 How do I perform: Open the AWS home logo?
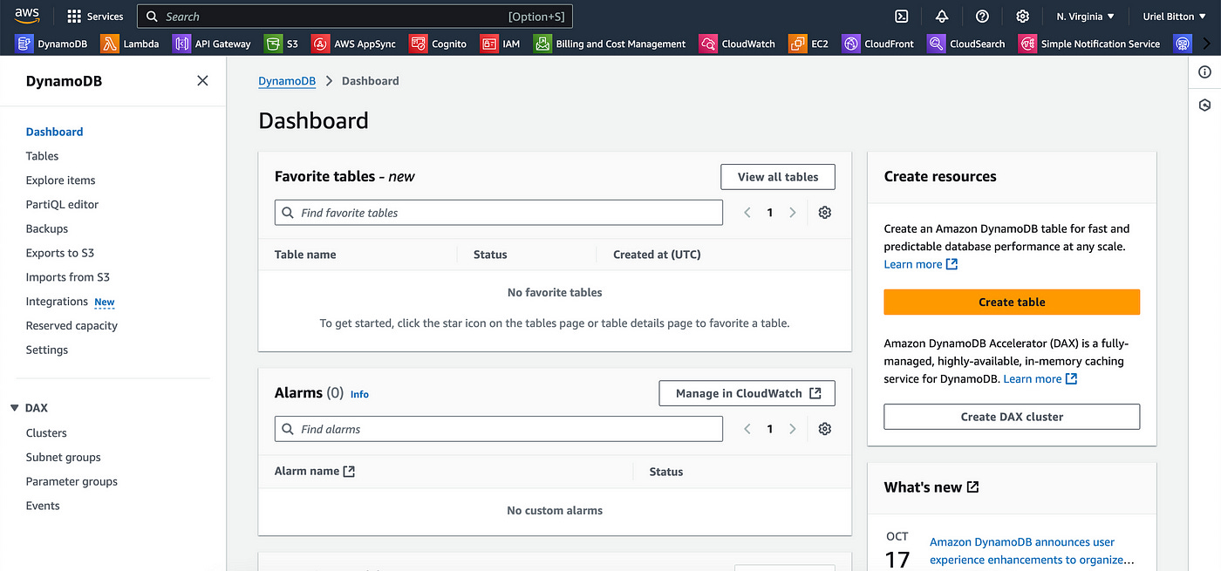coord(27,15)
